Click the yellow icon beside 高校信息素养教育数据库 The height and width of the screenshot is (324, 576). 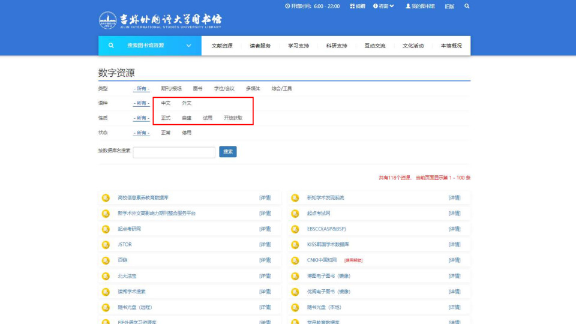106,198
